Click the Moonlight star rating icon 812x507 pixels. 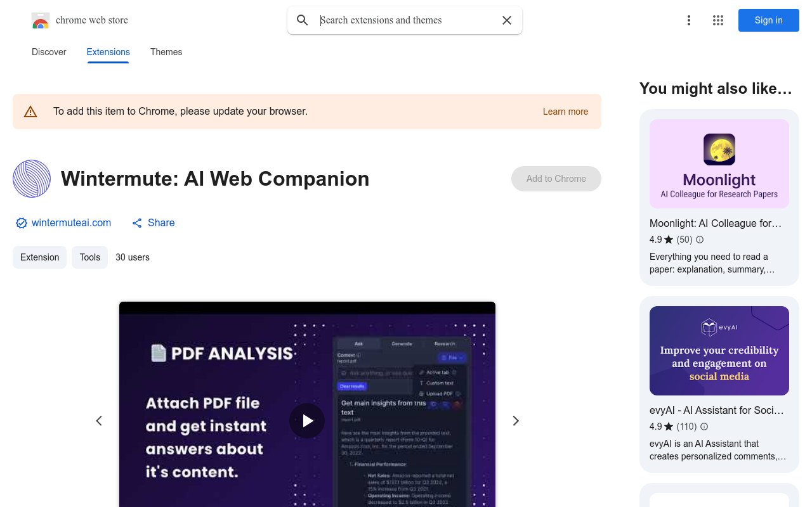click(669, 240)
